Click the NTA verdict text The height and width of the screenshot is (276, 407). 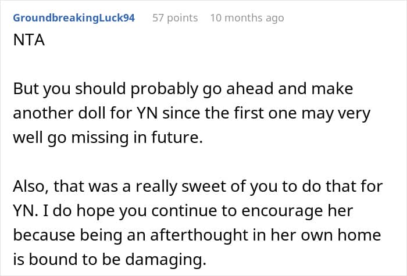point(29,40)
